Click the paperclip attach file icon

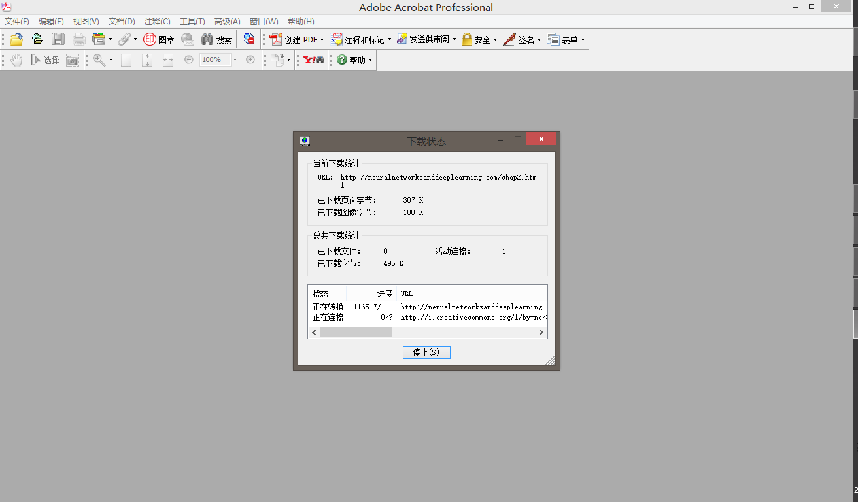[124, 39]
